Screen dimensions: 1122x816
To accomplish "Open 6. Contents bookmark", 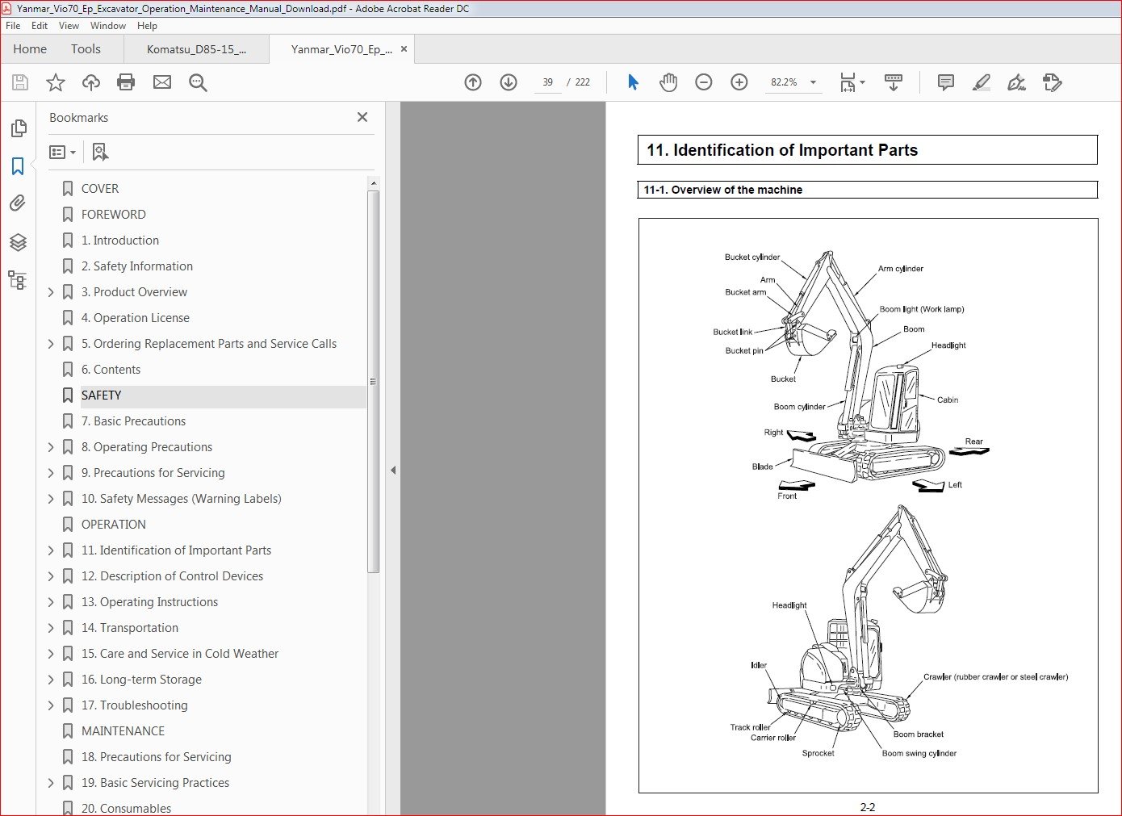I will pyautogui.click(x=111, y=370).
